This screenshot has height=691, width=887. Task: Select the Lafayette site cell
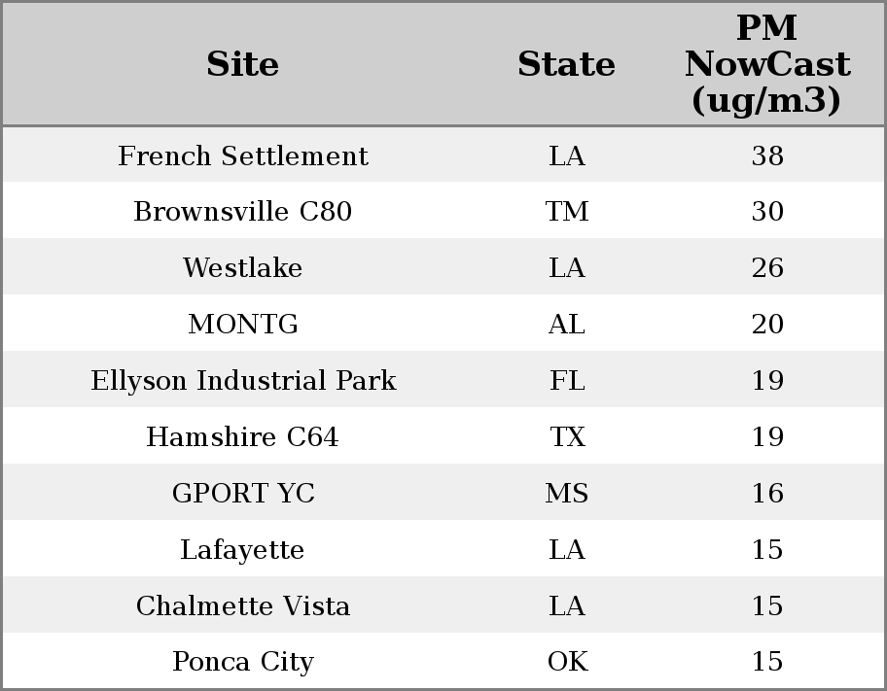[x=242, y=550]
